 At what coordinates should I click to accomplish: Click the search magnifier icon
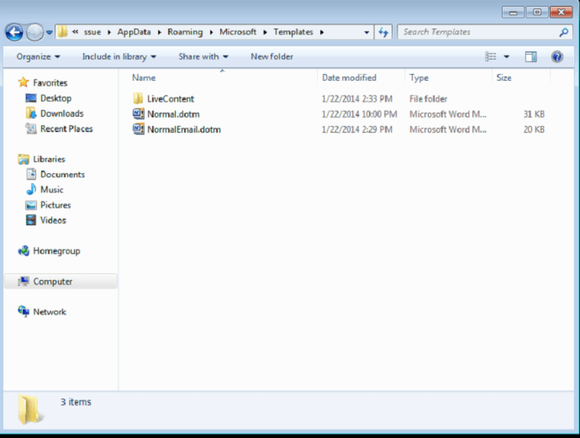(564, 33)
